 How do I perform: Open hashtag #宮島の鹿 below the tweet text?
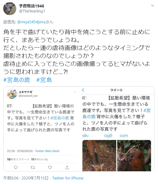pyautogui.click(x=17, y=80)
